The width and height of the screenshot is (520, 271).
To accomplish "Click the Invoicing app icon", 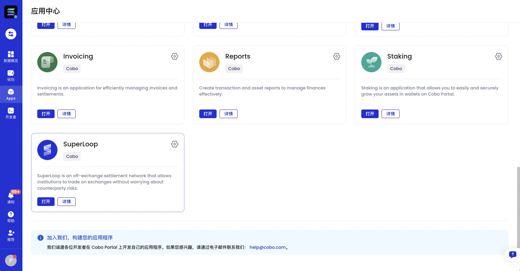I will coord(47,62).
